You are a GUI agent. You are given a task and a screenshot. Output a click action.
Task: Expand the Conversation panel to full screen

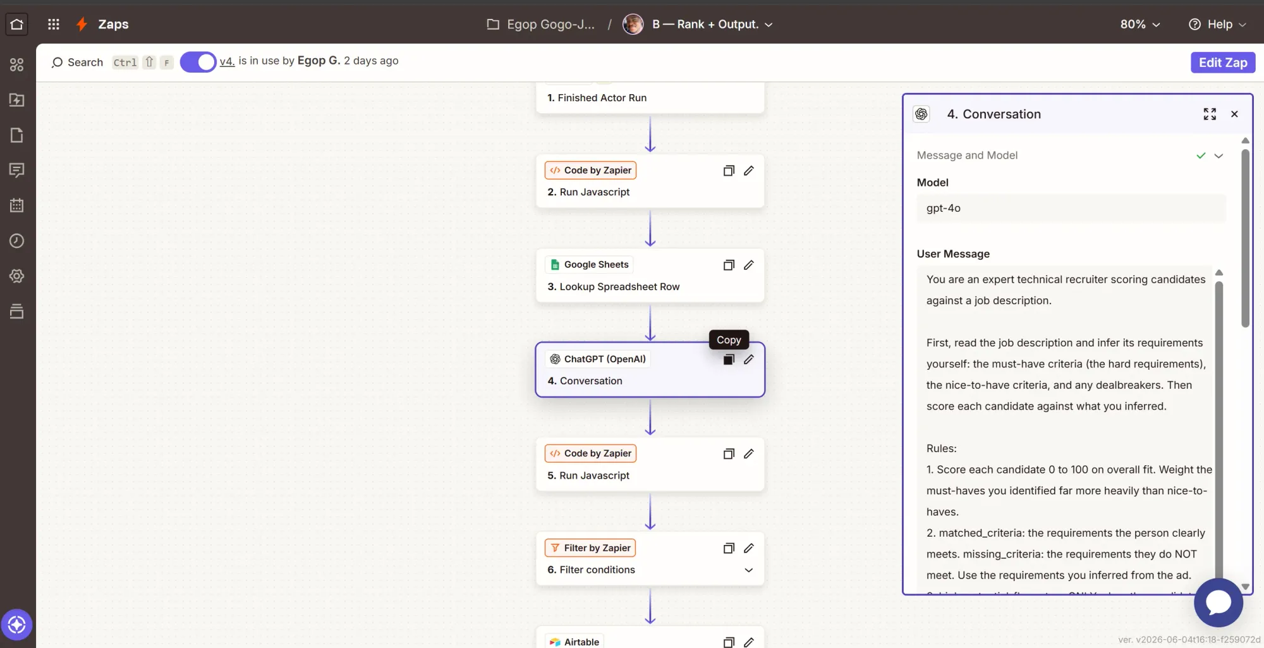tap(1210, 114)
